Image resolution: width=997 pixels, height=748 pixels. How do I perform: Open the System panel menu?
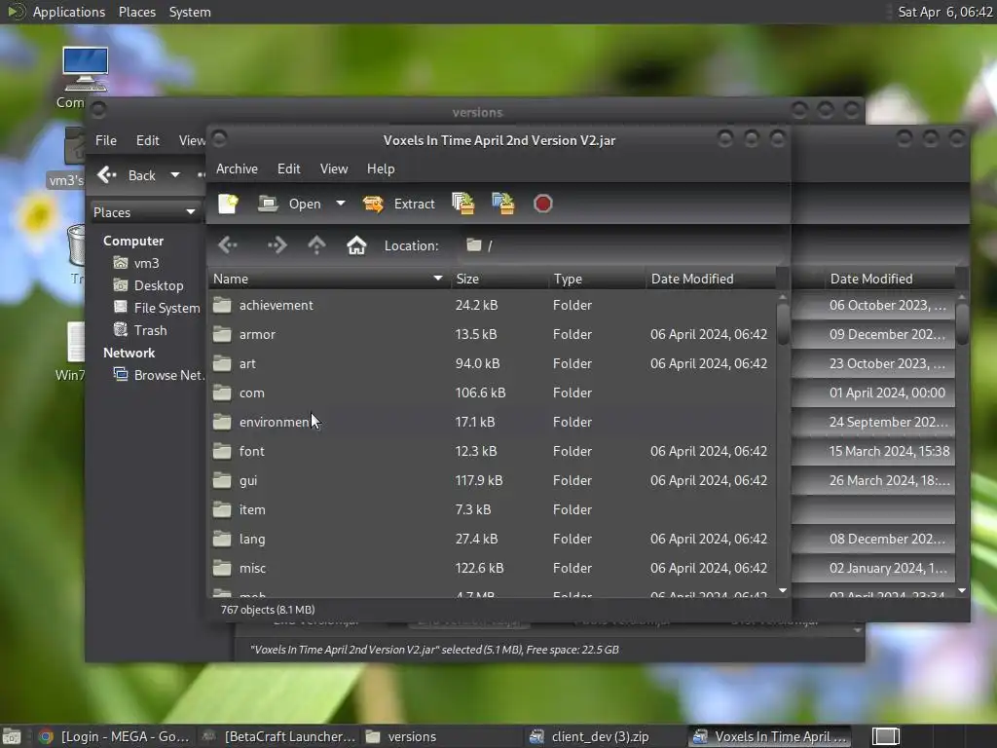pyautogui.click(x=190, y=12)
